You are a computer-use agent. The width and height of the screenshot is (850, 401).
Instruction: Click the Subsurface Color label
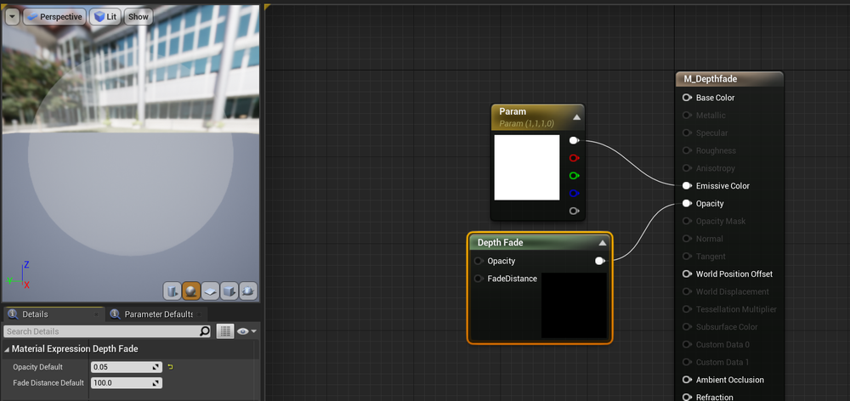pos(727,327)
